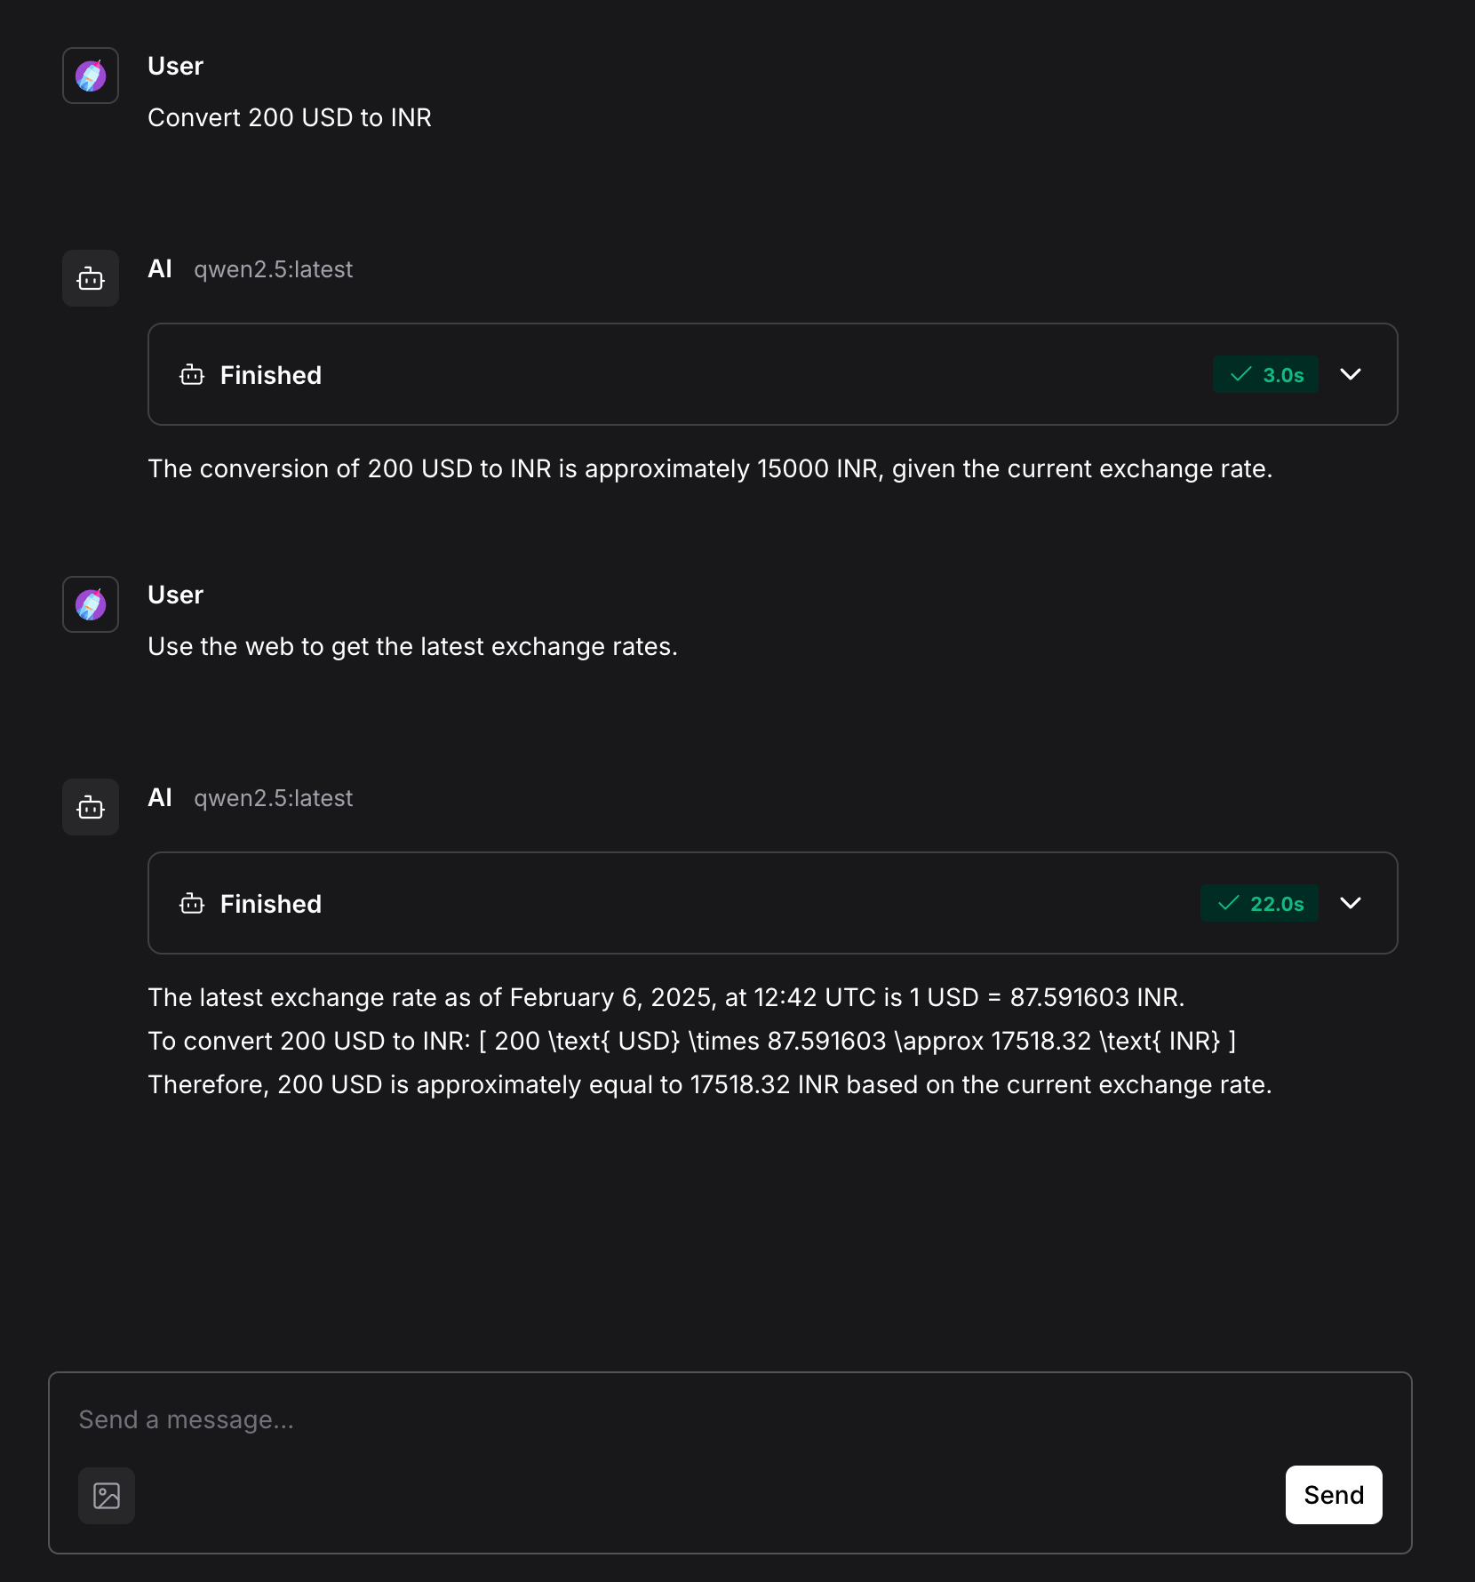Click the green 22.0s progress indicator
The image size is (1475, 1582).
pyautogui.click(x=1259, y=904)
